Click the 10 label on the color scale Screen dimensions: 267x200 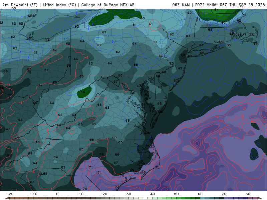pos(81,194)
